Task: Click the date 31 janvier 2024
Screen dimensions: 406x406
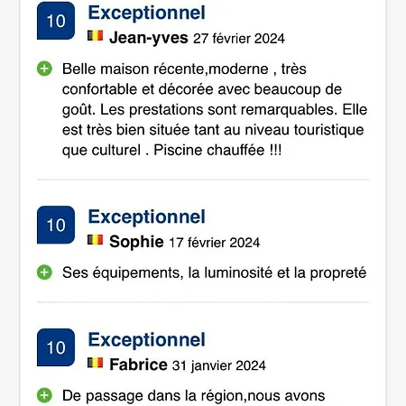Action: point(219,365)
